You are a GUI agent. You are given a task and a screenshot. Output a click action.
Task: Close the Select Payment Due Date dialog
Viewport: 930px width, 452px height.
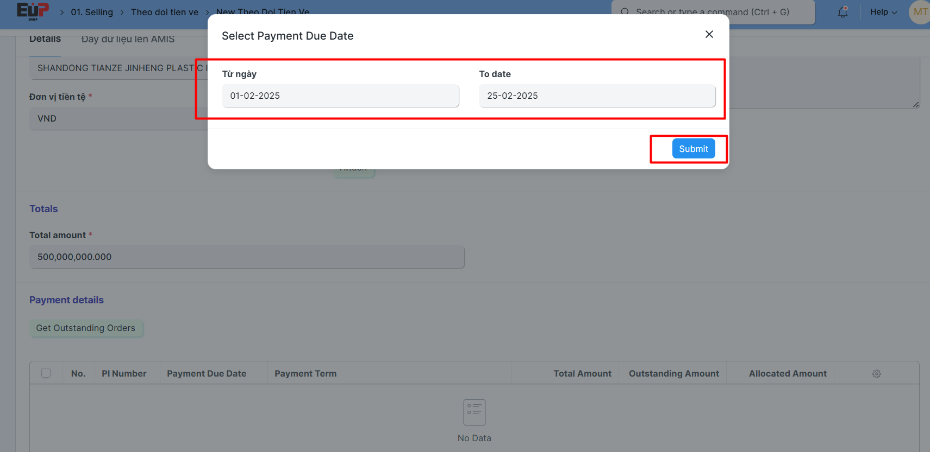(x=709, y=34)
